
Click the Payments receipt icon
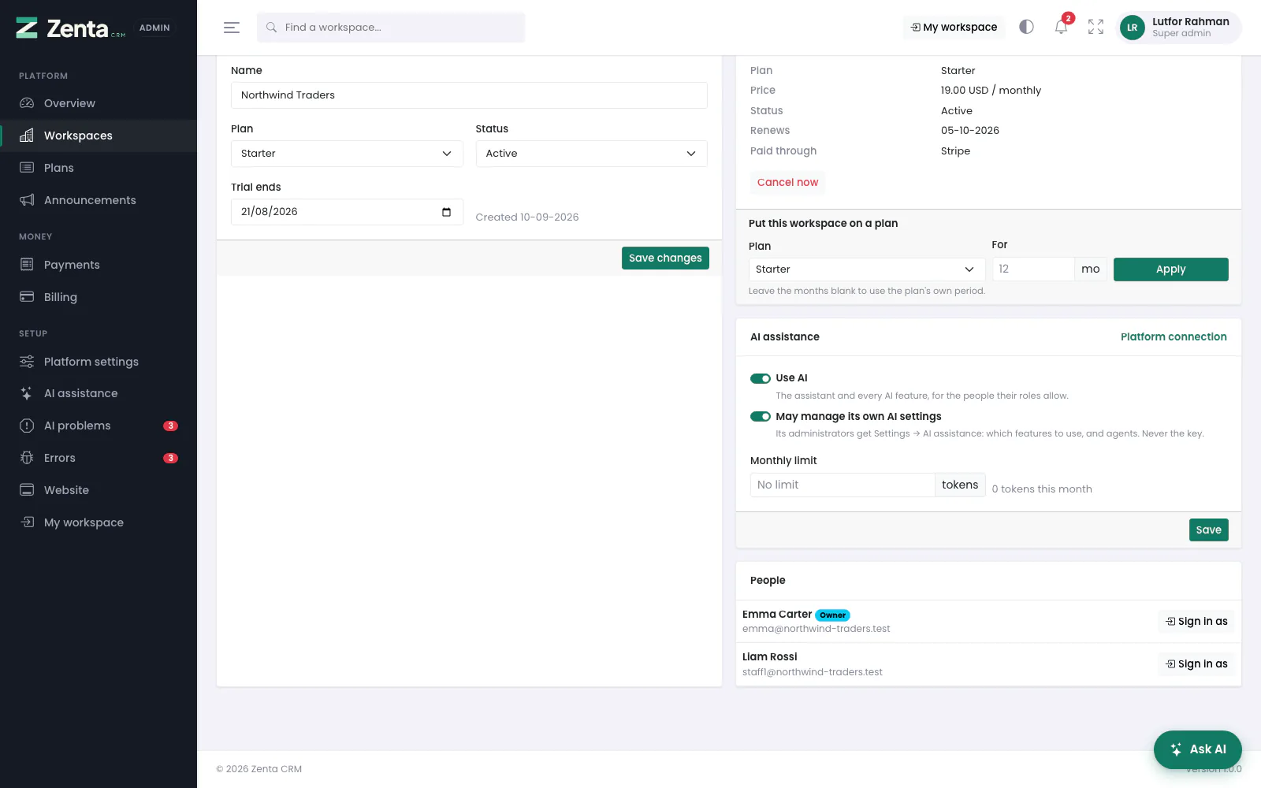(27, 265)
